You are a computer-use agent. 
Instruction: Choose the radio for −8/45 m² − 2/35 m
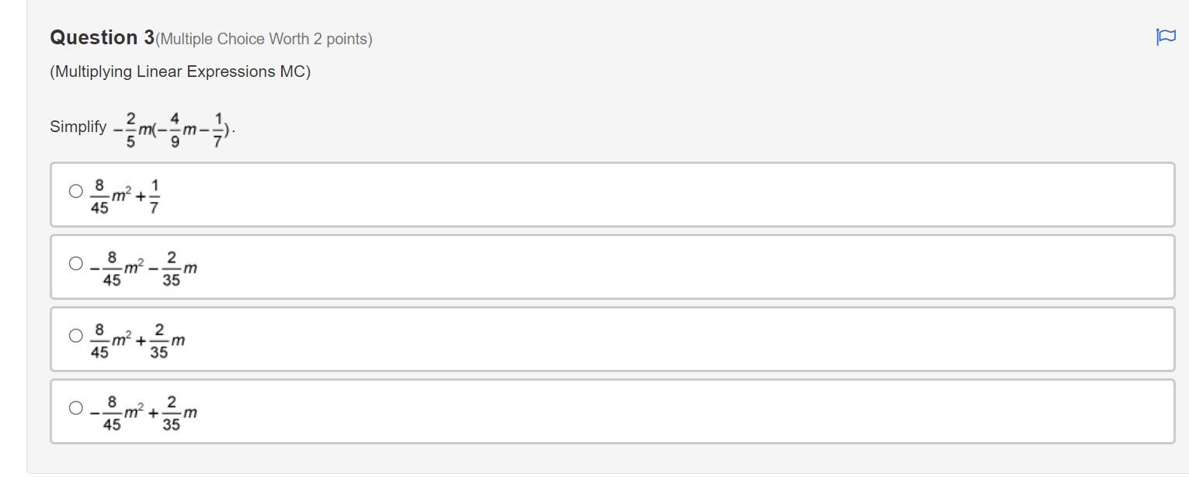click(75, 263)
